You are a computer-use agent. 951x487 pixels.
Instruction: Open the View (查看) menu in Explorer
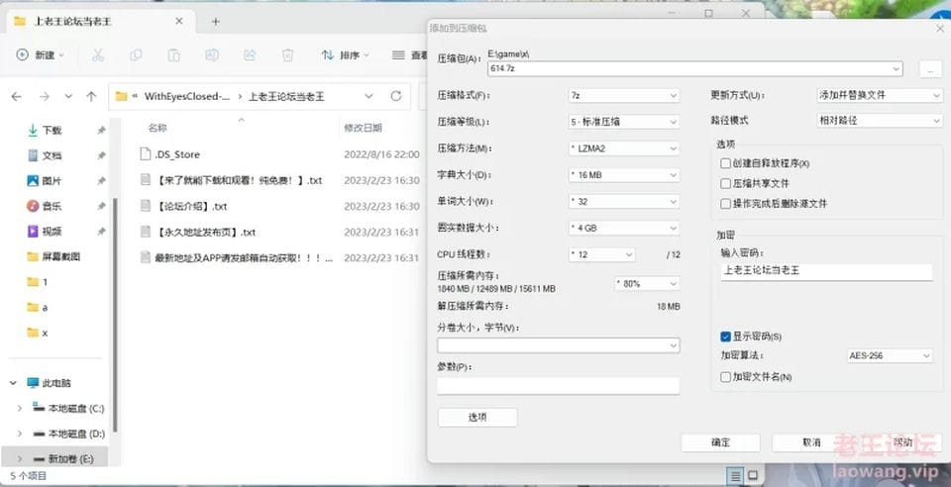click(409, 55)
